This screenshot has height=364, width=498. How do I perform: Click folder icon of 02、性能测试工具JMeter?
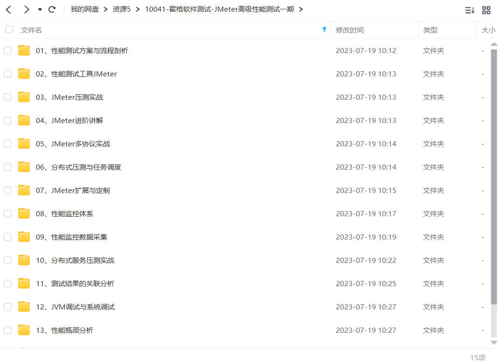(x=24, y=73)
